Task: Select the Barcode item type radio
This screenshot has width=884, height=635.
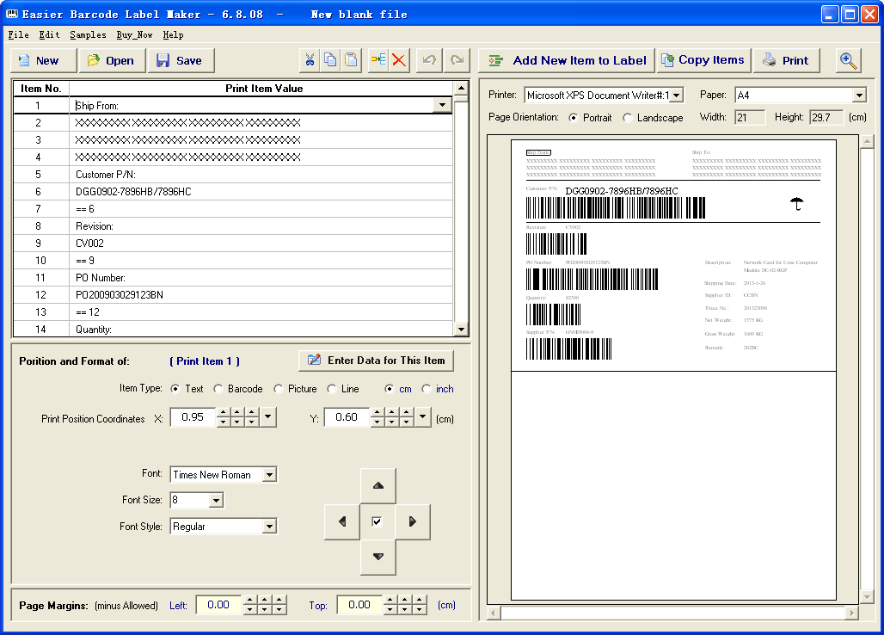Action: 218,389
